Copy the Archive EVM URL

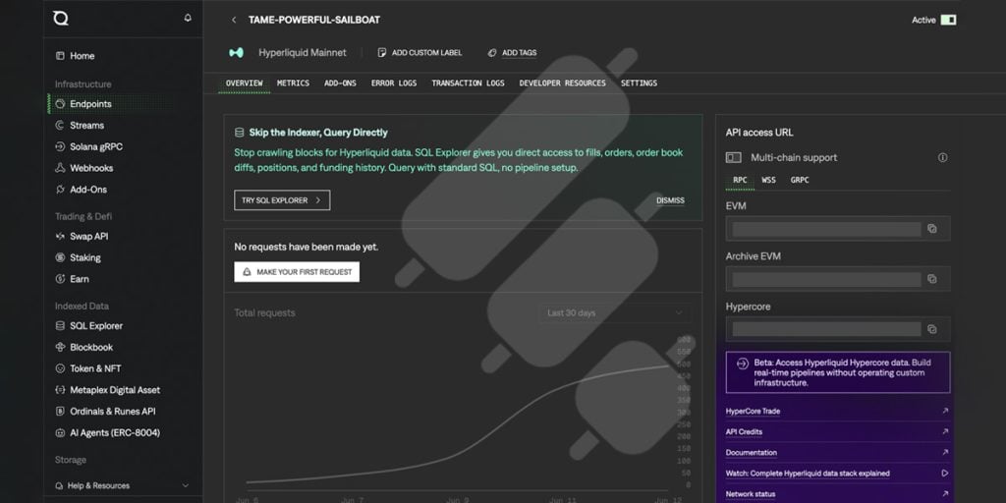932,279
